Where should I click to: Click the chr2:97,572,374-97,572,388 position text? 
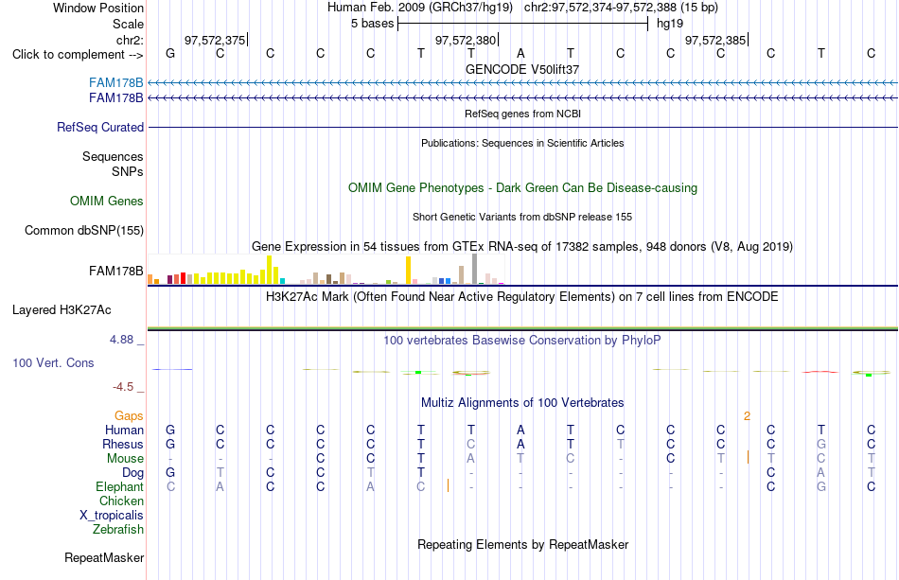tap(621, 8)
